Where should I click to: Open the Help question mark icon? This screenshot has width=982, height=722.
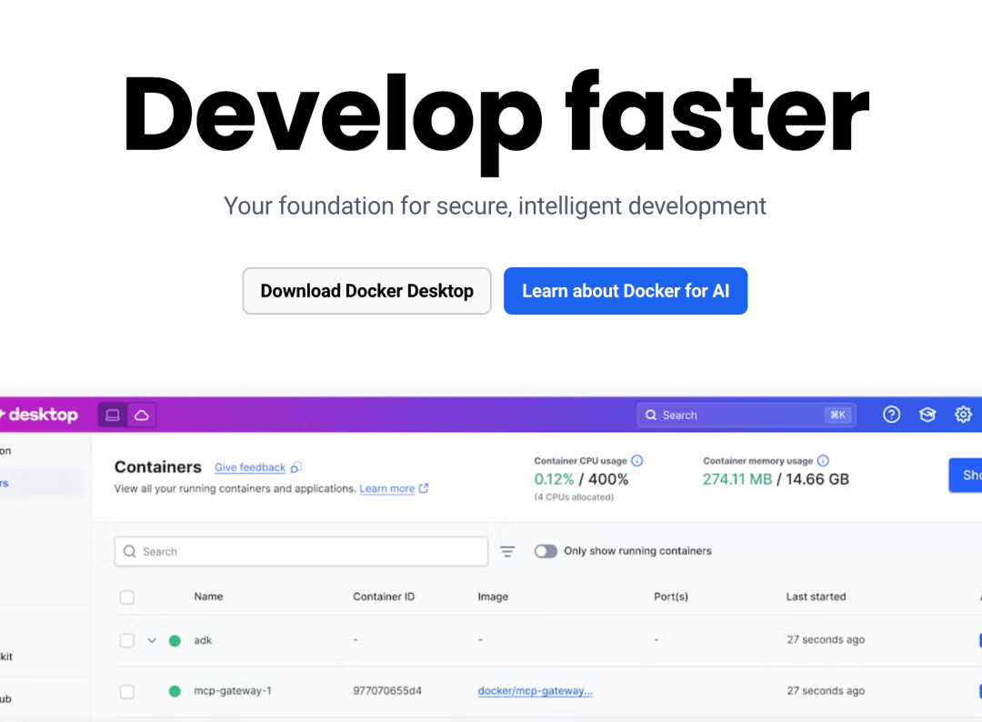(x=891, y=414)
